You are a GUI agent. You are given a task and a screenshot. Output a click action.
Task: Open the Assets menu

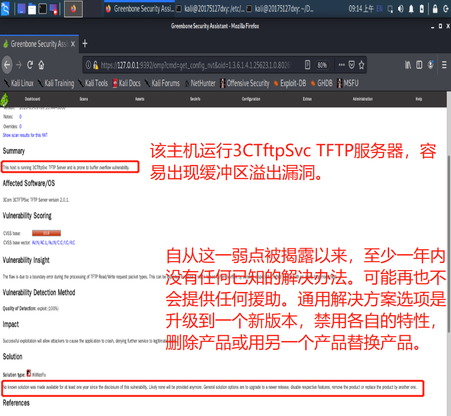click(x=140, y=99)
